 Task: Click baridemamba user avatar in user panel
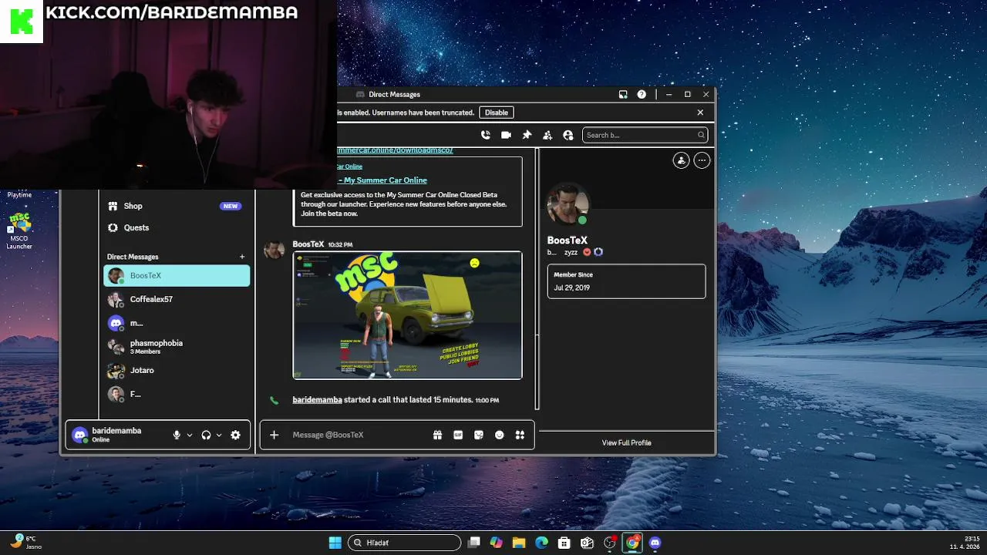(x=79, y=435)
